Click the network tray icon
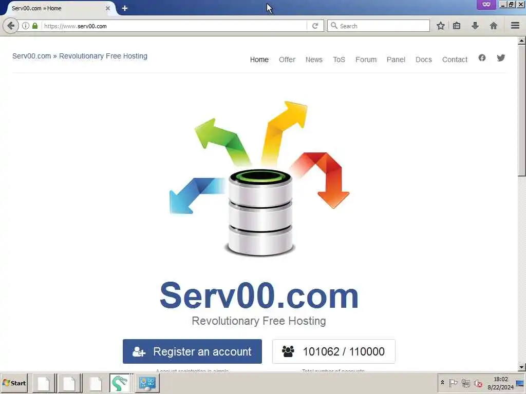The image size is (526, 394). point(465,383)
